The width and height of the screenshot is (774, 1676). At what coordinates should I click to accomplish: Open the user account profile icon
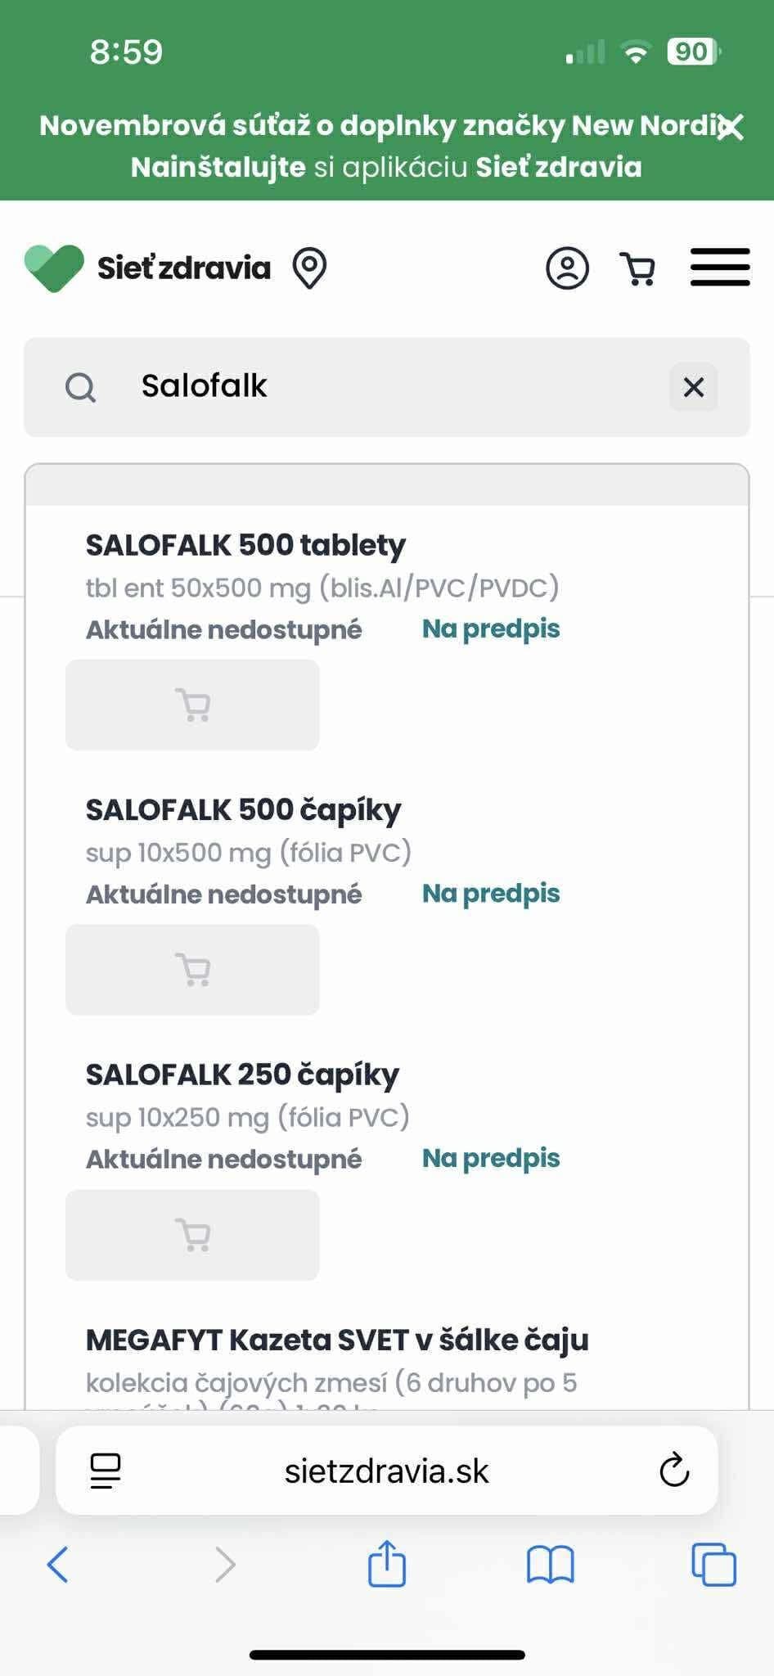pos(567,268)
